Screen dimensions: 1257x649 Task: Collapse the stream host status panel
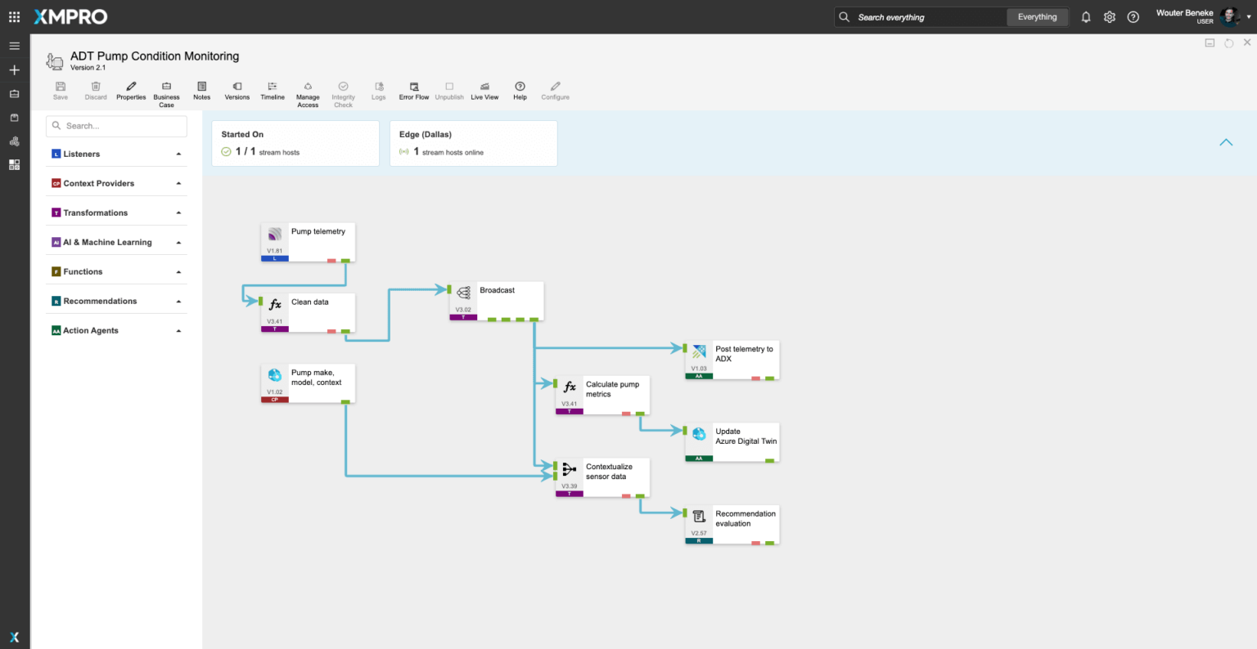click(x=1226, y=142)
